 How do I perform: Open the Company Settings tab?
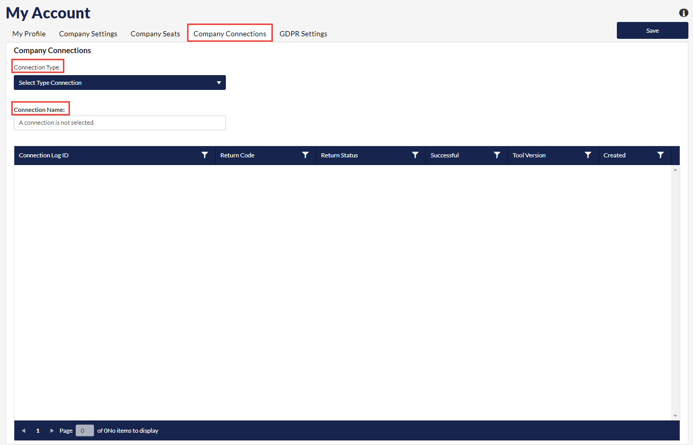pos(88,34)
